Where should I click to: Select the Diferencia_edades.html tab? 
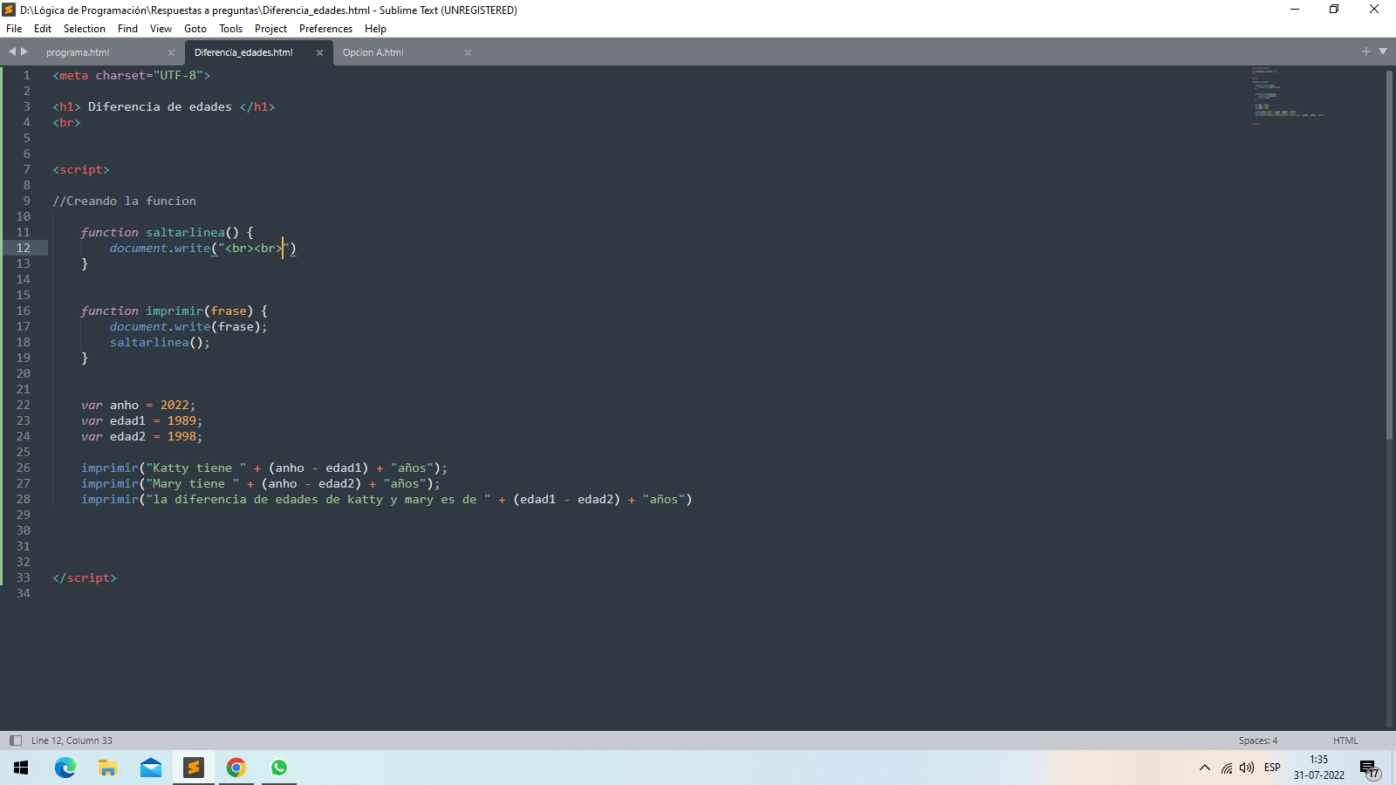pyautogui.click(x=244, y=52)
